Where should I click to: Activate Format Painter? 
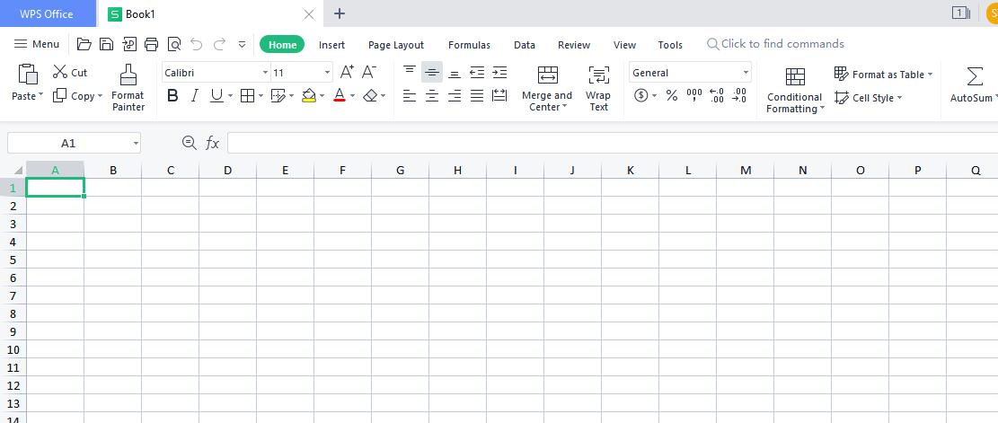tap(128, 88)
